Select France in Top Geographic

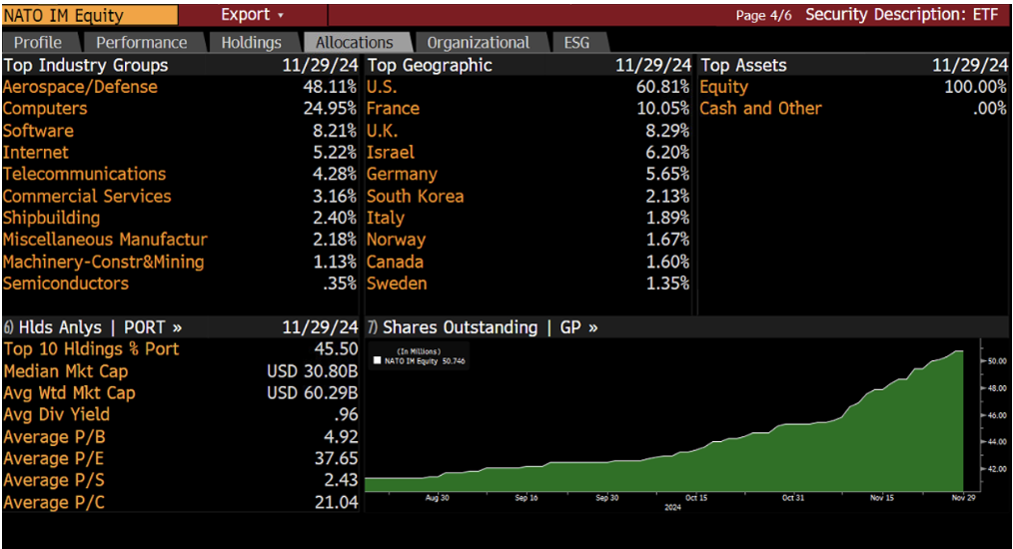527,109
